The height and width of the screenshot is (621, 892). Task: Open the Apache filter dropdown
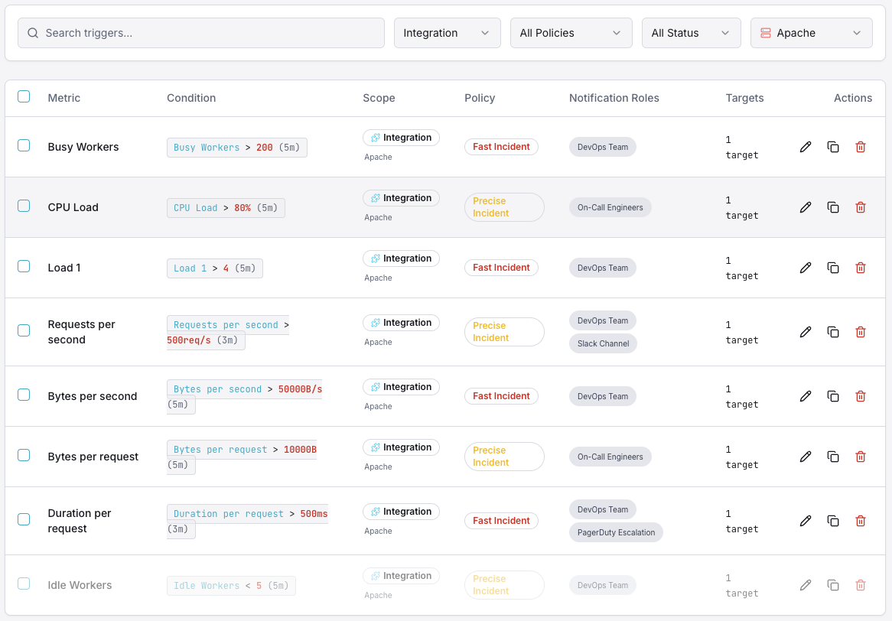pos(811,32)
